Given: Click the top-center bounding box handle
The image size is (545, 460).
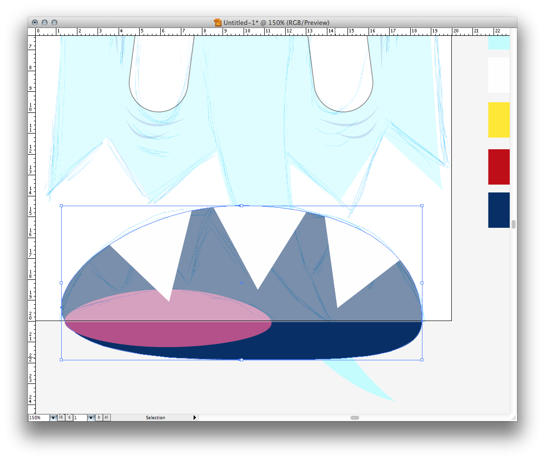Looking at the screenshot, I should pos(241,206).
